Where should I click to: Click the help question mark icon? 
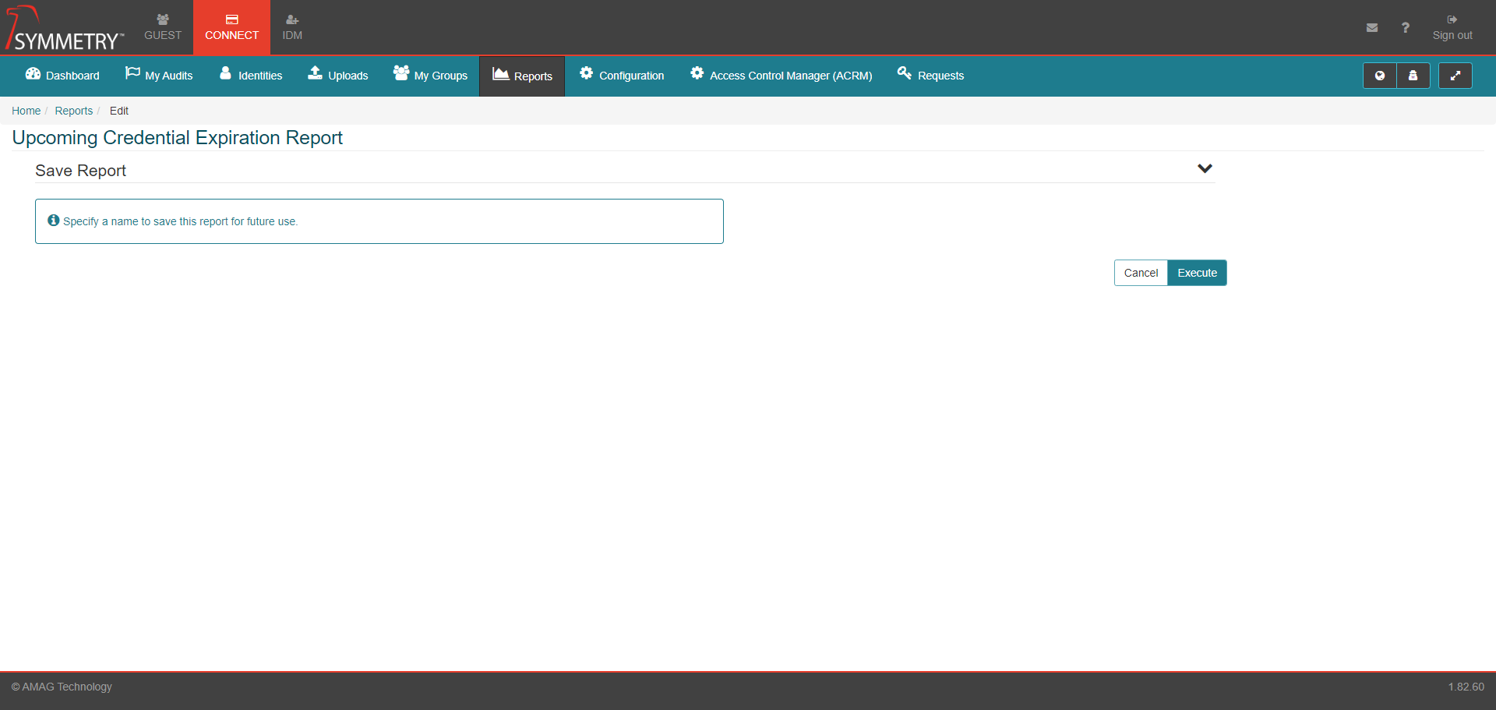[x=1405, y=27]
